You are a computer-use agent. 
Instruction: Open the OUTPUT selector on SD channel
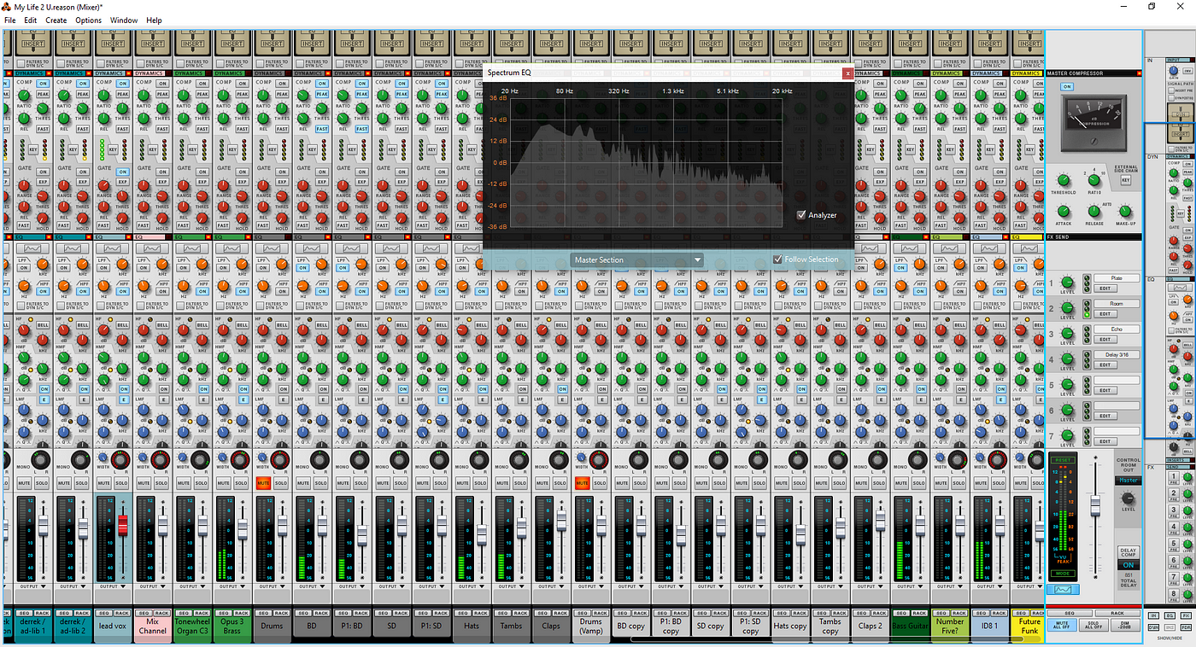393,586
